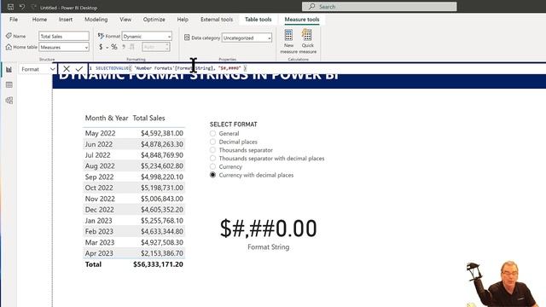This screenshot has width=546, height=307.
Task: Click the Jan 2023 row label
Action: coord(99,221)
